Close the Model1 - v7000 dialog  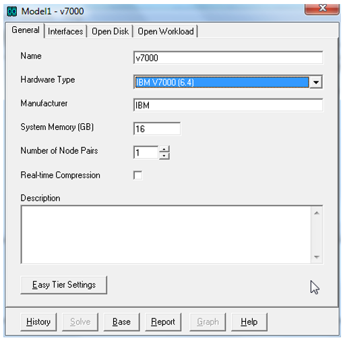click(322, 9)
